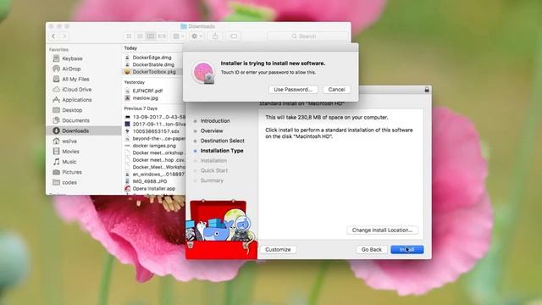Click Destination Select installer step

click(222, 141)
